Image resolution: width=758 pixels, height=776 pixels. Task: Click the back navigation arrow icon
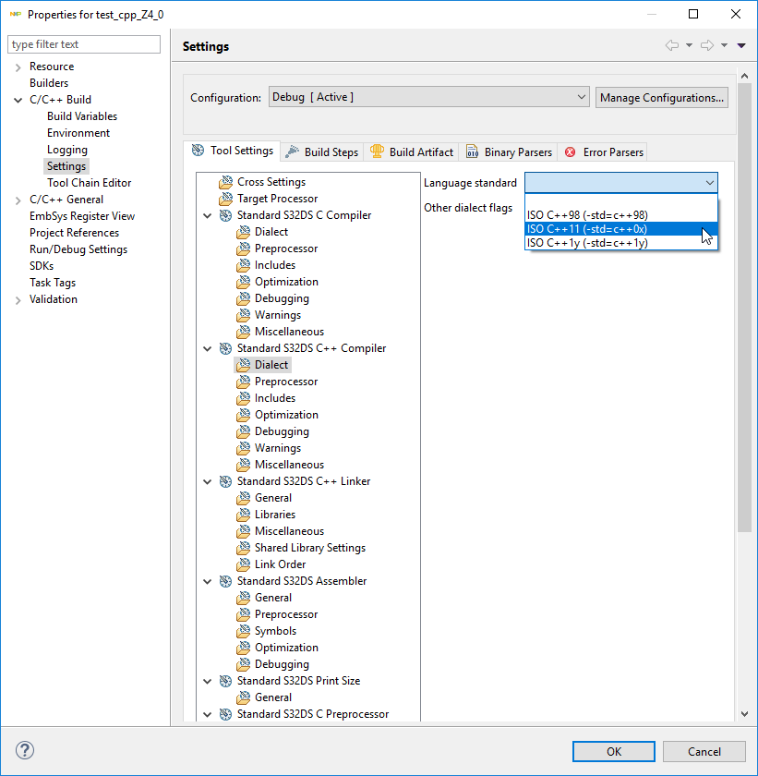672,45
